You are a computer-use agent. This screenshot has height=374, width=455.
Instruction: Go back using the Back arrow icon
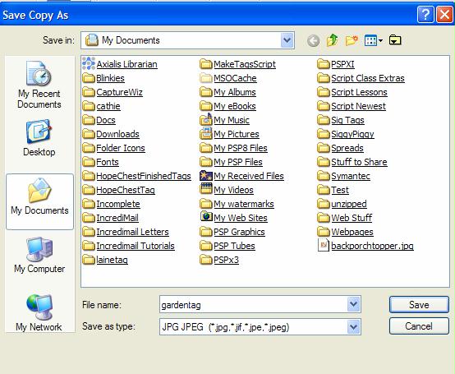tap(314, 40)
